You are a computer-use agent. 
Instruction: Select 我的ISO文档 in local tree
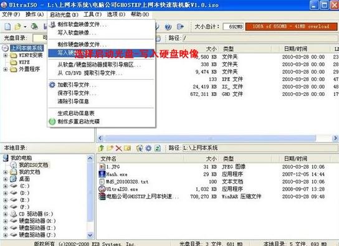(x=33, y=165)
